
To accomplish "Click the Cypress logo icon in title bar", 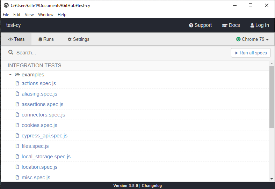I will point(6,5).
